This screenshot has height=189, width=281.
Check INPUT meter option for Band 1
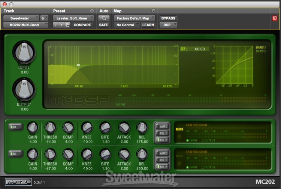pos(187,140)
